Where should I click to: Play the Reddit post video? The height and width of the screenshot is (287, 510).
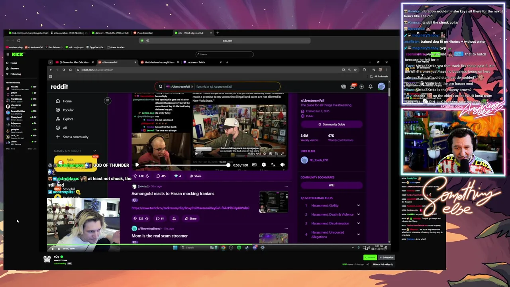pos(137,165)
